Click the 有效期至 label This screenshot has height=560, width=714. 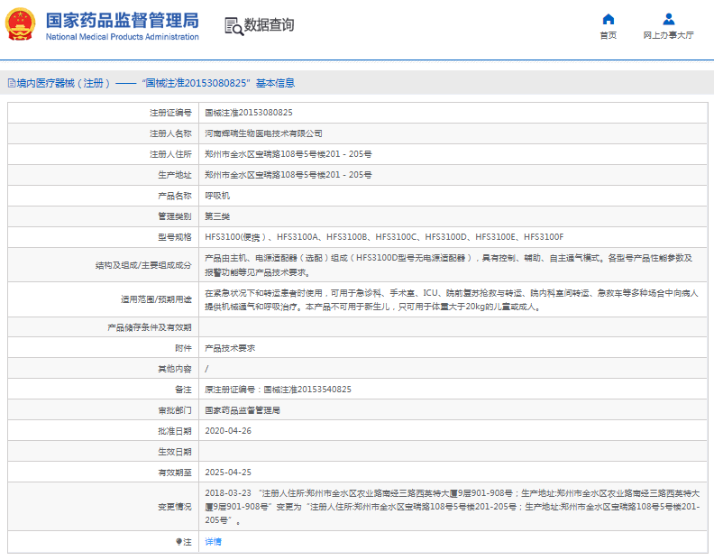(x=175, y=472)
